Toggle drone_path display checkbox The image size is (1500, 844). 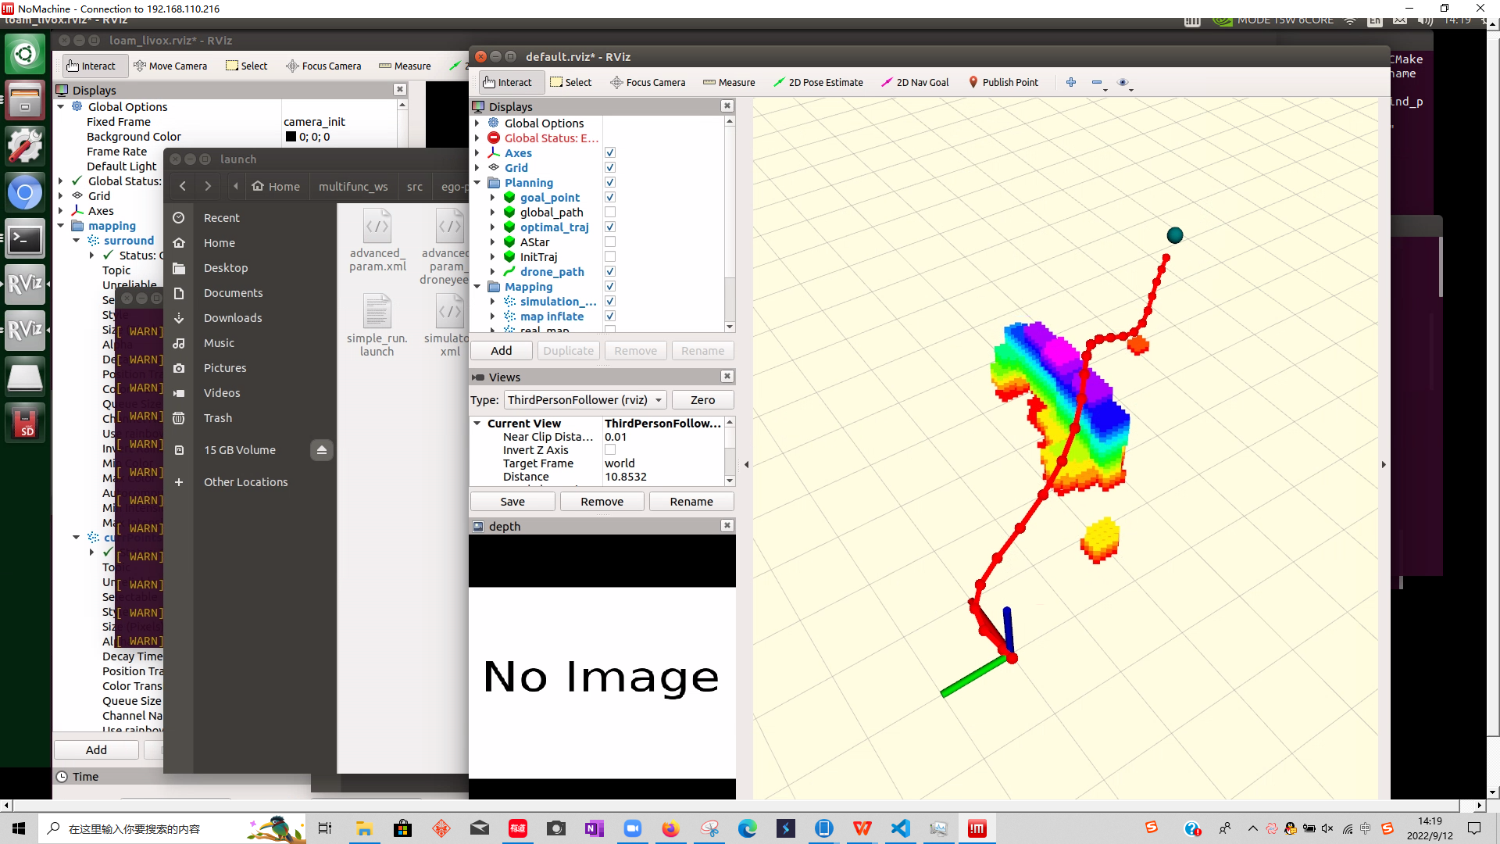[610, 272]
